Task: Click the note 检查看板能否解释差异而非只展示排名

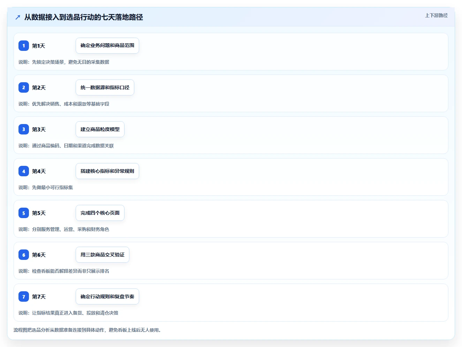Action: 70,271
